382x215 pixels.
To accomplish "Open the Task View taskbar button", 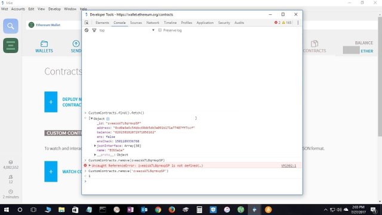I will click(33, 210).
